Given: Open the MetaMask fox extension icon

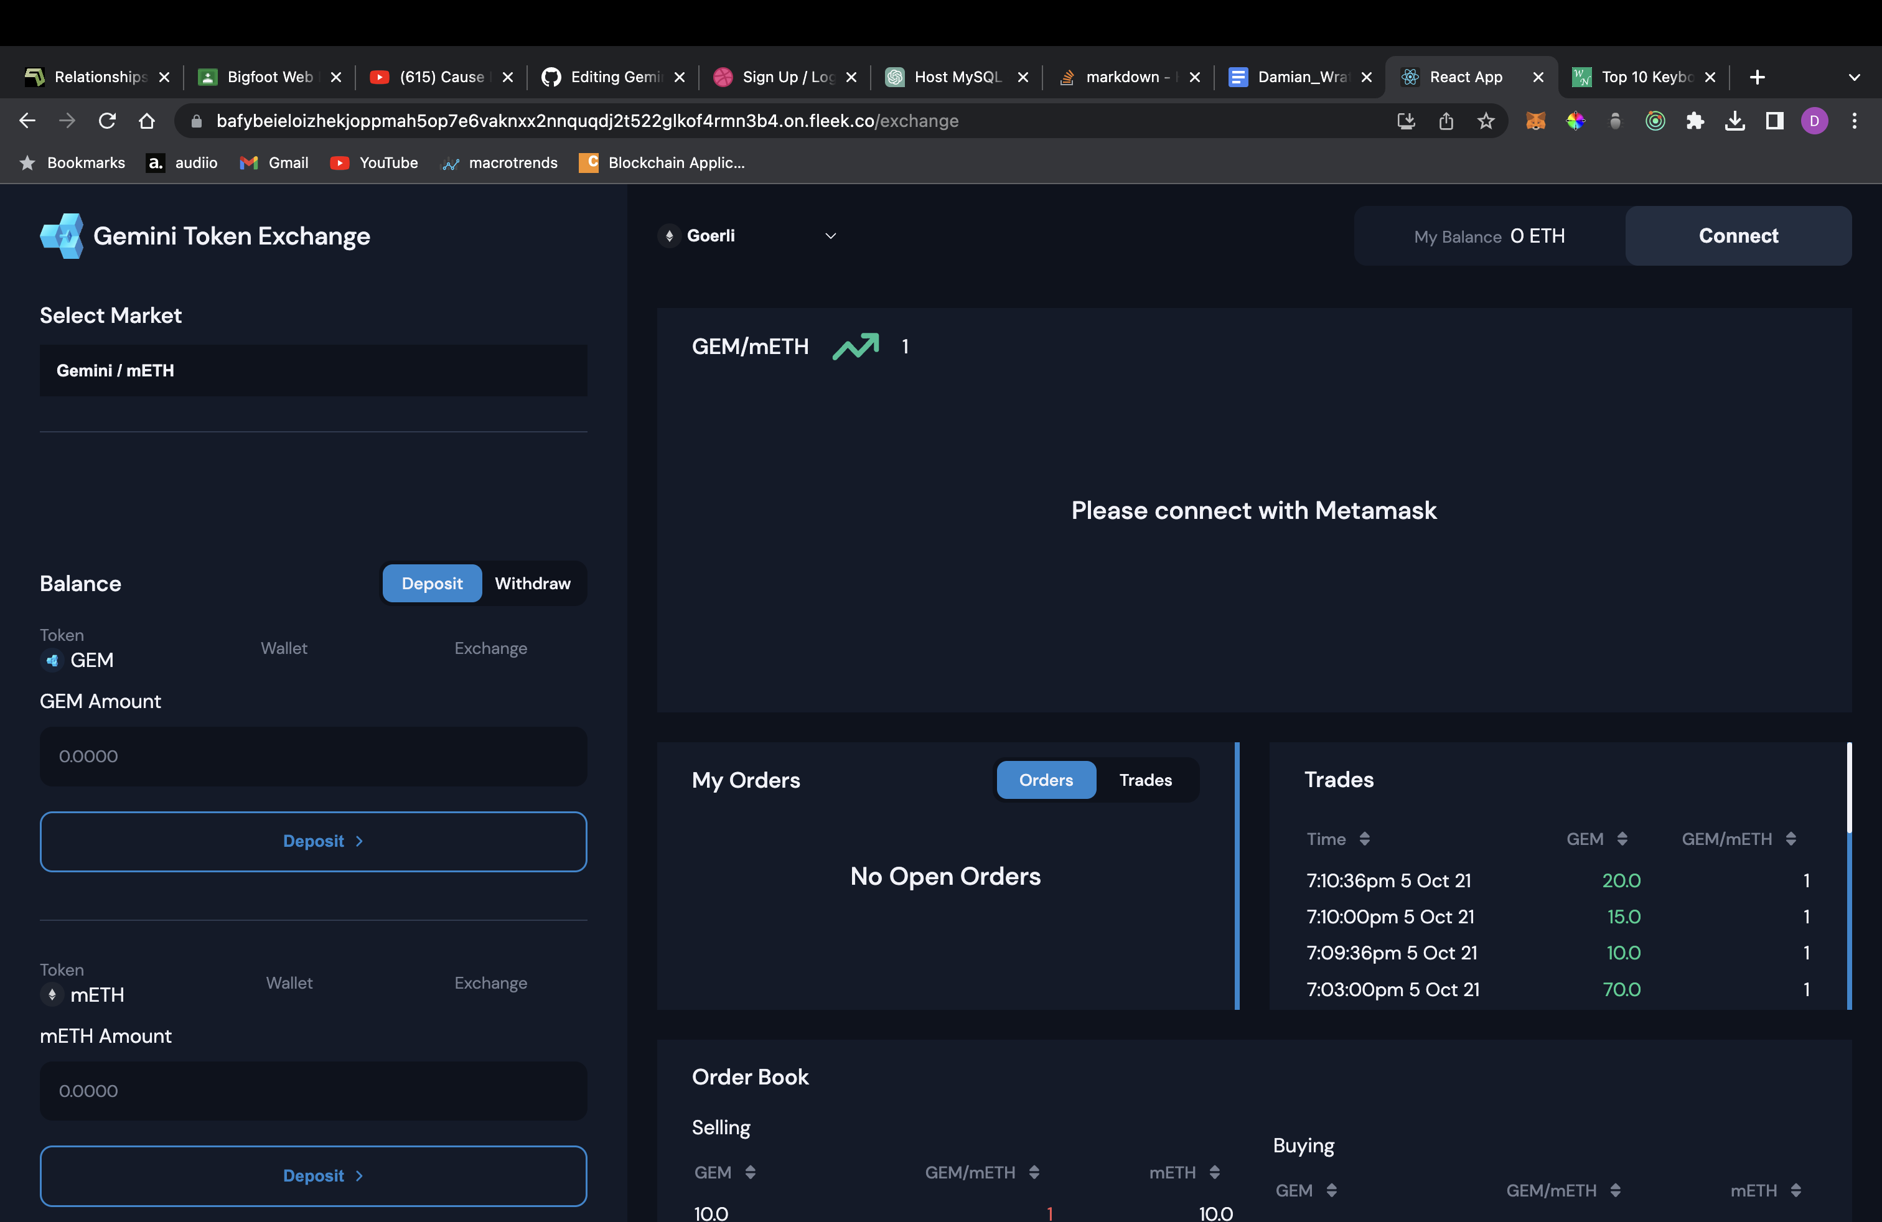Looking at the screenshot, I should click(1535, 121).
